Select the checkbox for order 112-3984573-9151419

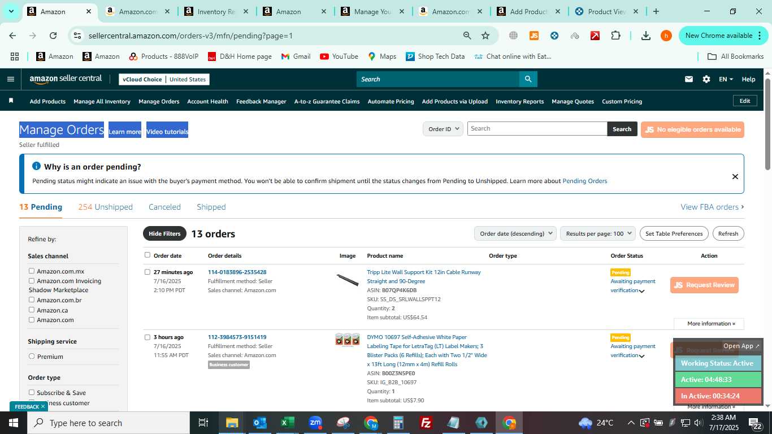(x=148, y=337)
